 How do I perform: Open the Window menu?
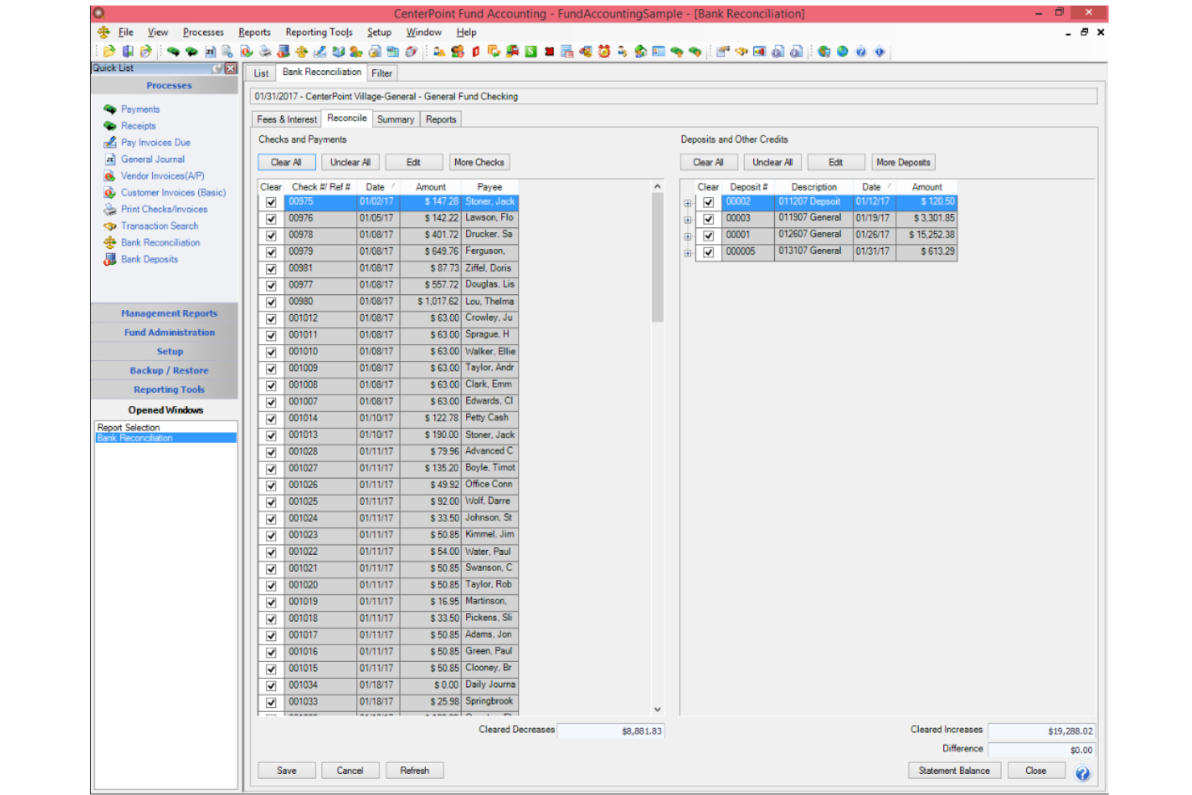[x=424, y=32]
